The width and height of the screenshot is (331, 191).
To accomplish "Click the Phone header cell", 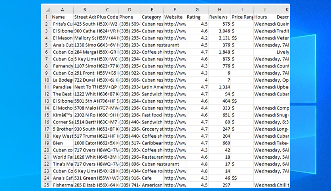I will [x=129, y=17].
